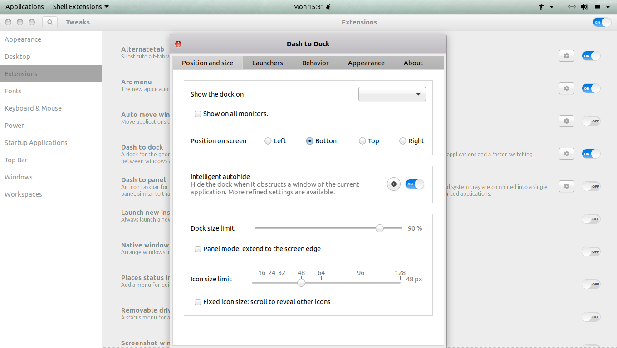
Task: Go to Keyboard & Mouse in sidebar
Action: (x=51, y=108)
